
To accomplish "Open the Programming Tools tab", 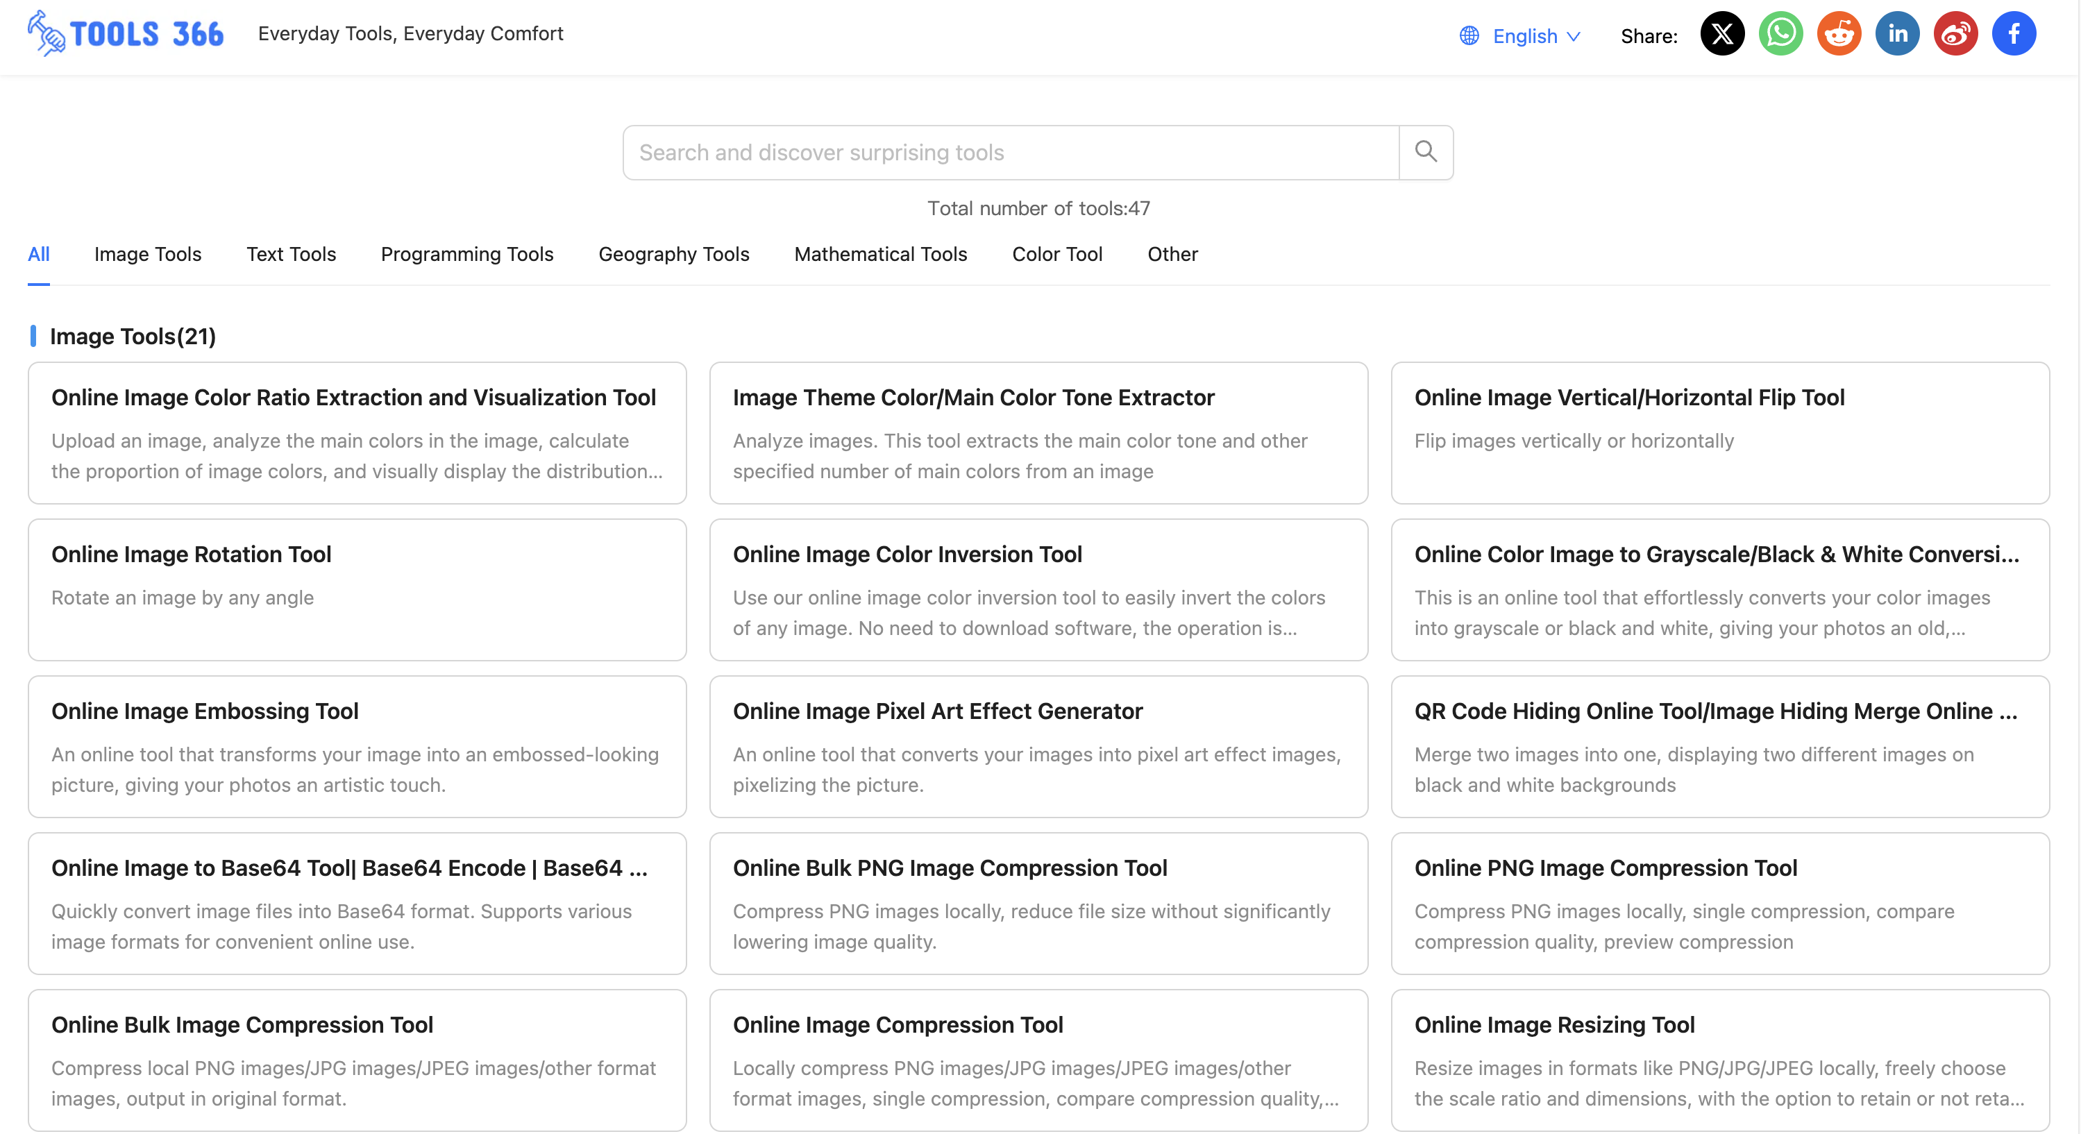I will click(x=467, y=253).
